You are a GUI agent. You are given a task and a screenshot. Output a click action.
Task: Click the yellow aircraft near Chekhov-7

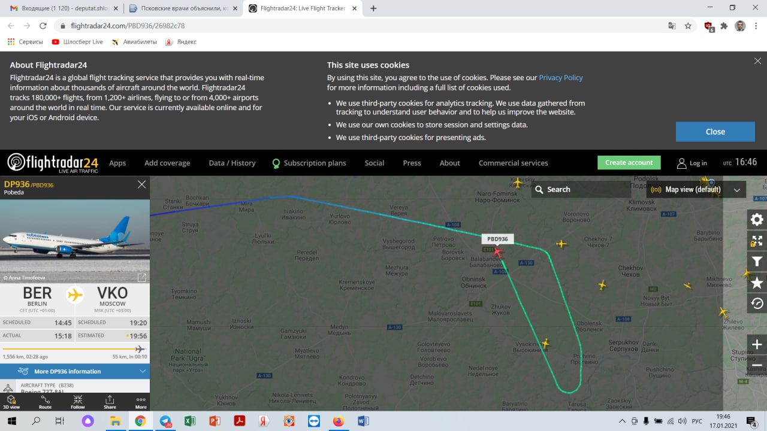(561, 244)
